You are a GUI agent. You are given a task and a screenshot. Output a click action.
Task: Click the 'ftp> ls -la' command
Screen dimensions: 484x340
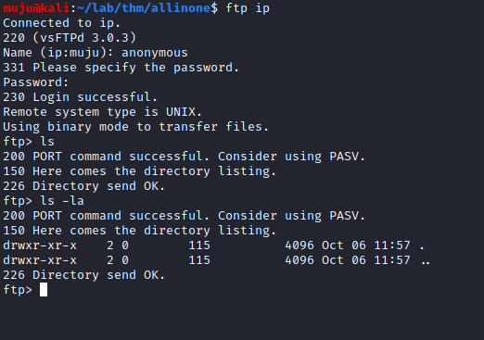[x=44, y=201]
